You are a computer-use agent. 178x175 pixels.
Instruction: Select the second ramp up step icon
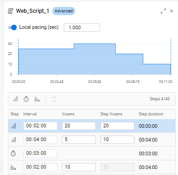(13, 140)
